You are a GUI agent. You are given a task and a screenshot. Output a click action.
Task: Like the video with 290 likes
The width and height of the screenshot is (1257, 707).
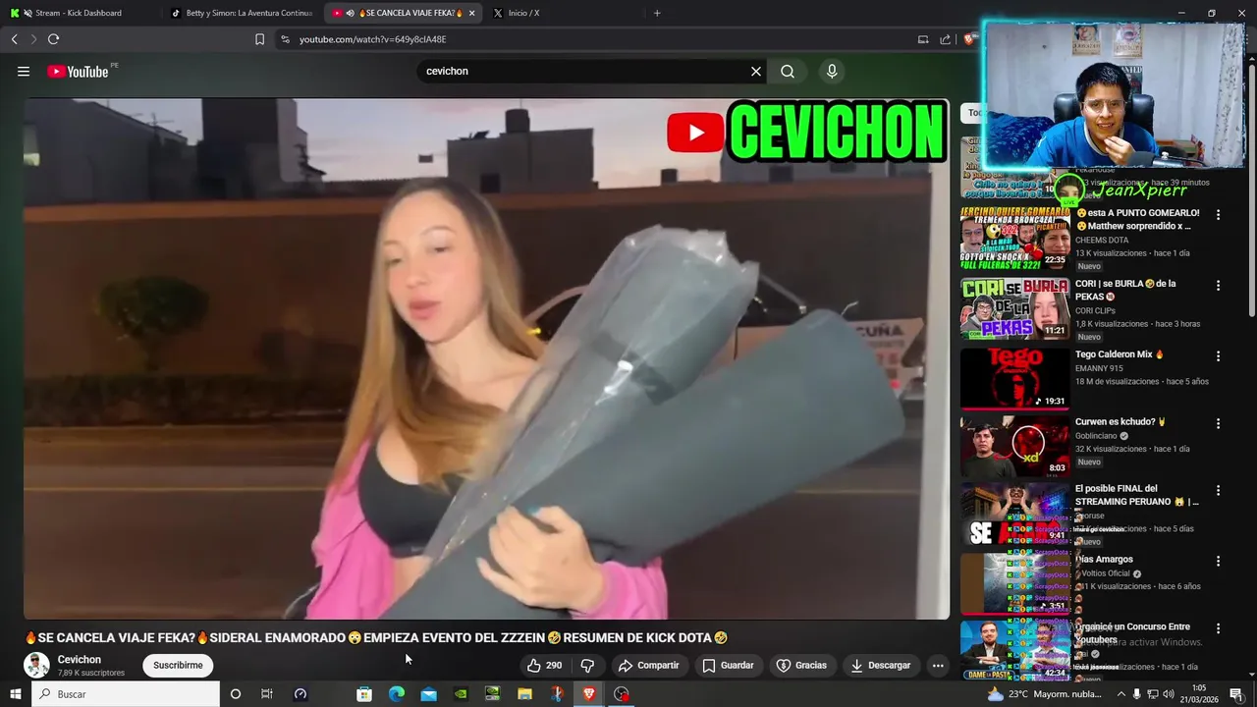pyautogui.click(x=545, y=665)
